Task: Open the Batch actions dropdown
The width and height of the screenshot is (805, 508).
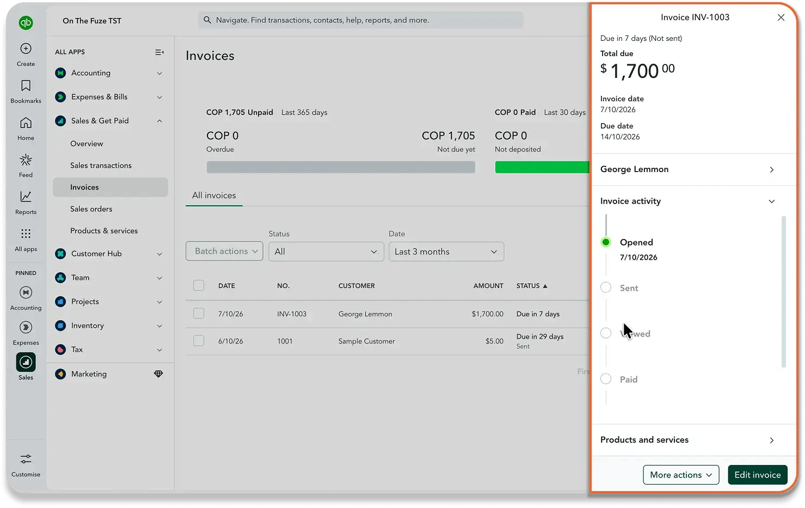Action: [224, 252]
